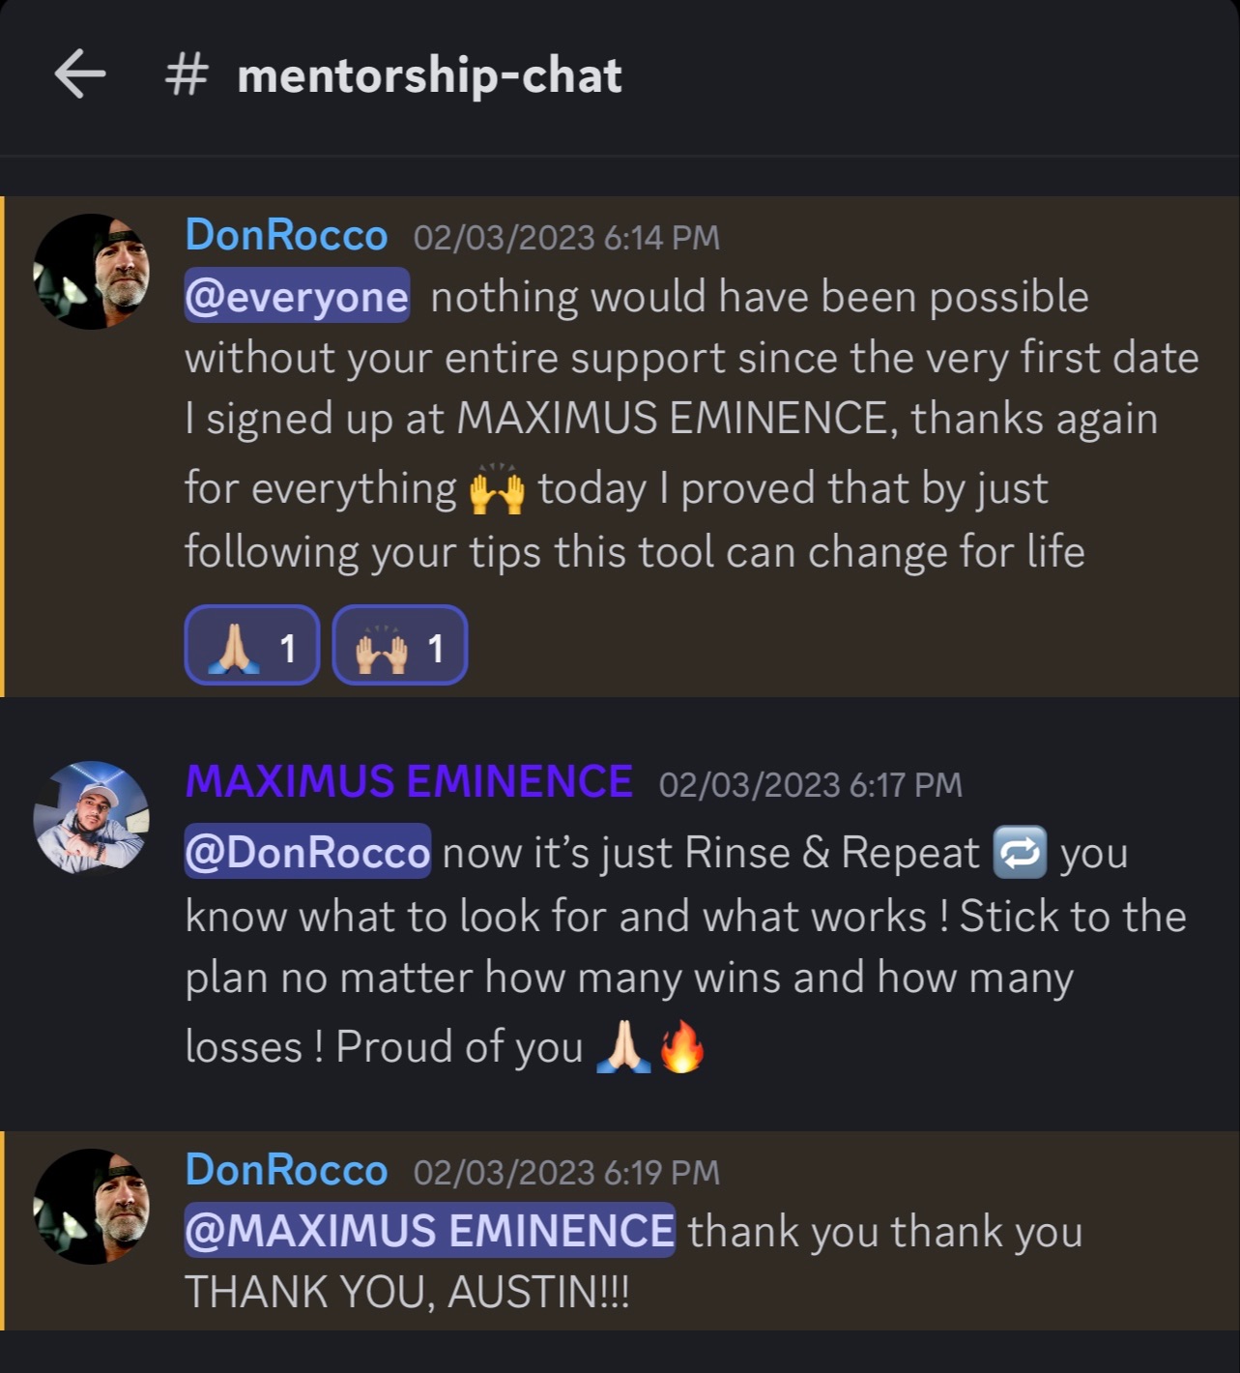The height and width of the screenshot is (1373, 1240).
Task: Select the @everyone mention
Action: click(x=297, y=296)
